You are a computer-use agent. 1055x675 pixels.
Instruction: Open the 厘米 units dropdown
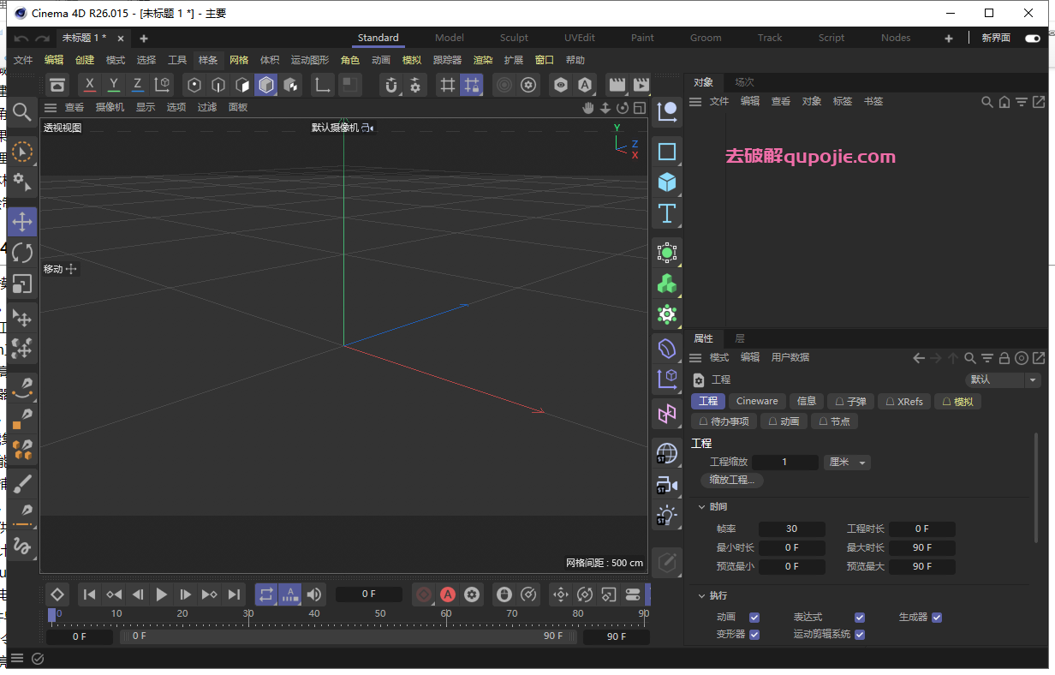(x=847, y=462)
